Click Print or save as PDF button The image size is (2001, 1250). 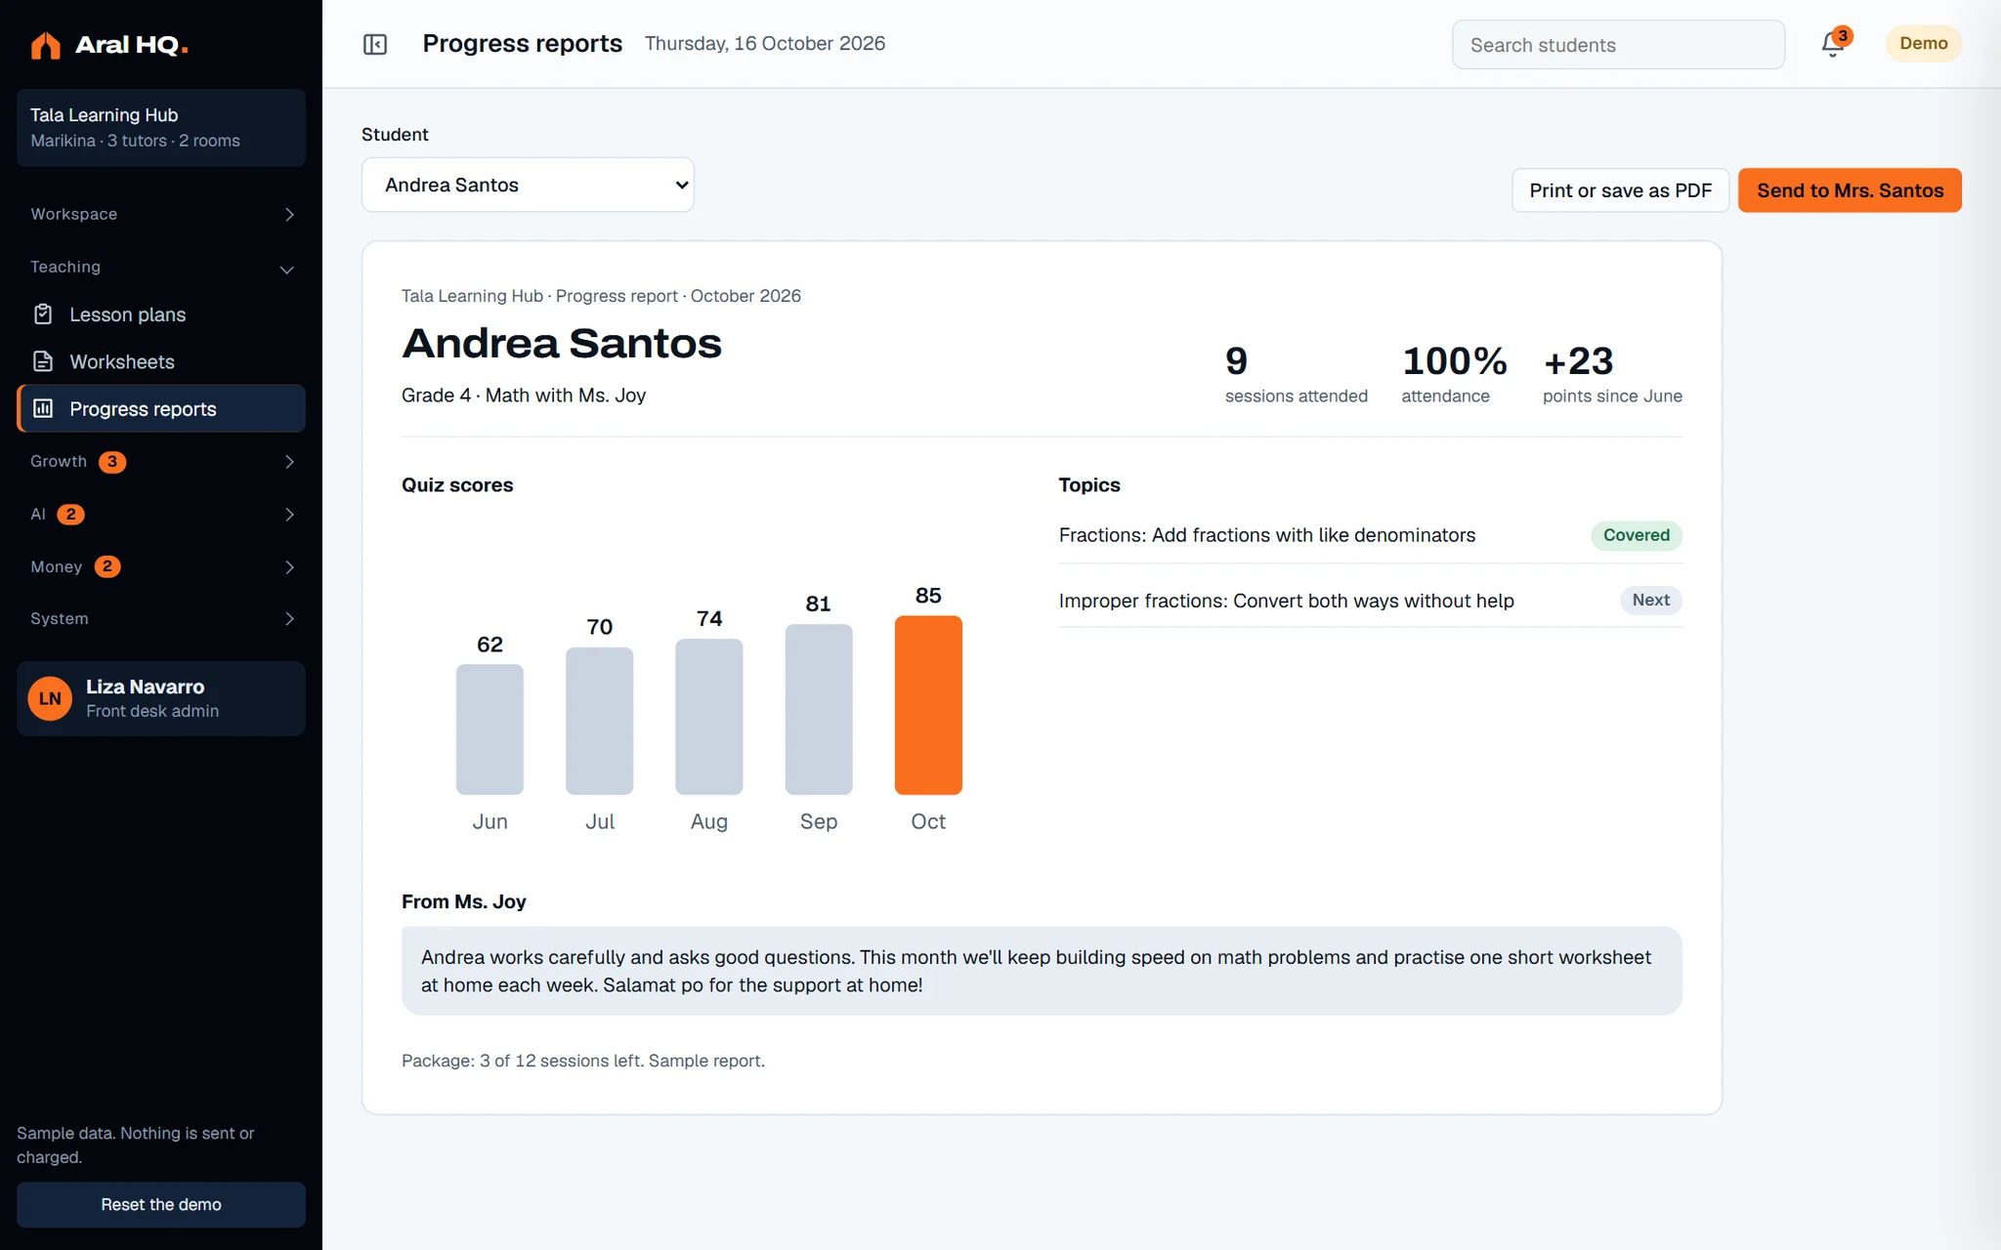point(1620,190)
